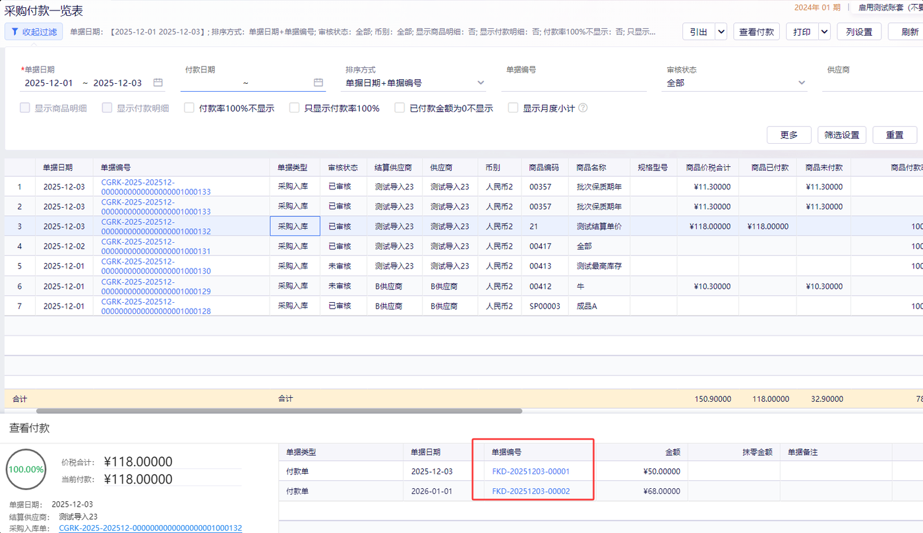Image resolution: width=923 pixels, height=533 pixels.
Task: Toggle 显示付款明细 checkbox
Action: [x=107, y=108]
